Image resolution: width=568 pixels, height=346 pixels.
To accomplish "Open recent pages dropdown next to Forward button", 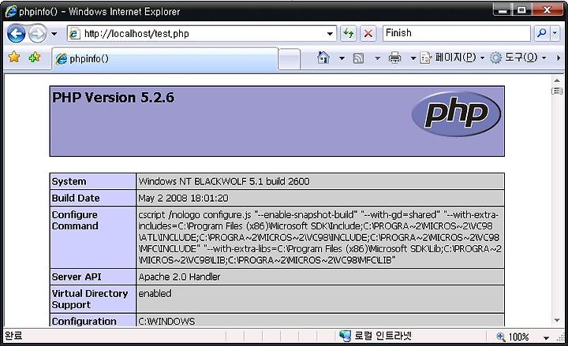I will tap(54, 34).
